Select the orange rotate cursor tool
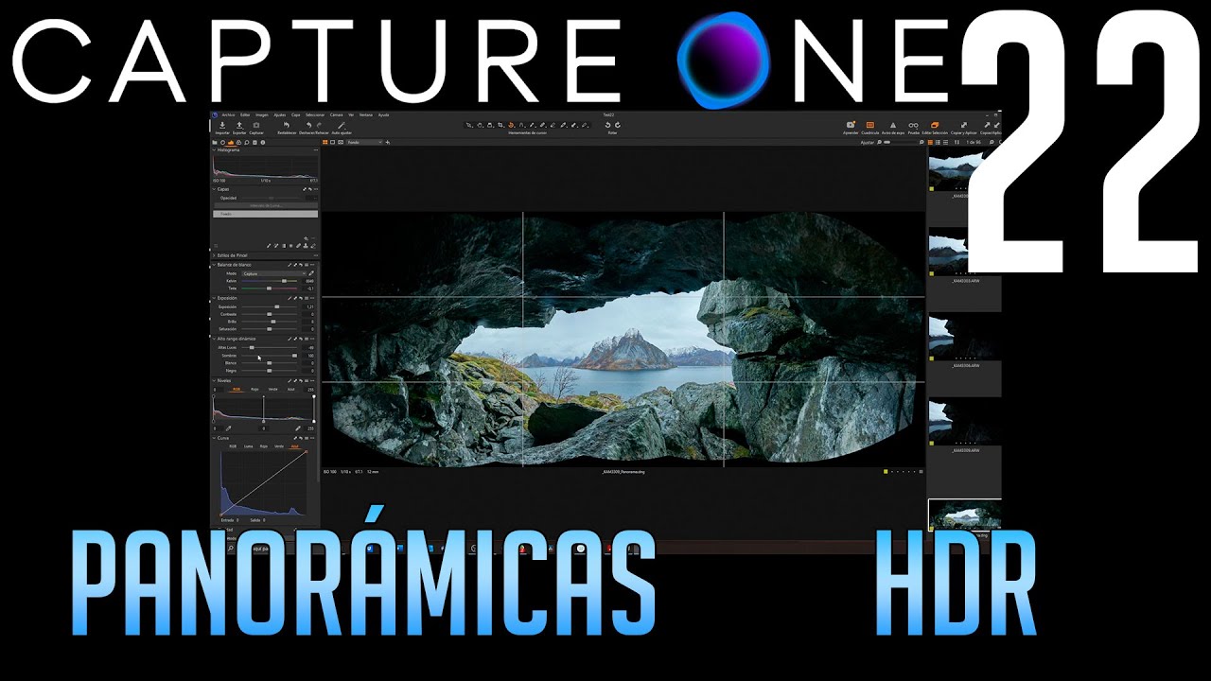The width and height of the screenshot is (1211, 681). 511,125
